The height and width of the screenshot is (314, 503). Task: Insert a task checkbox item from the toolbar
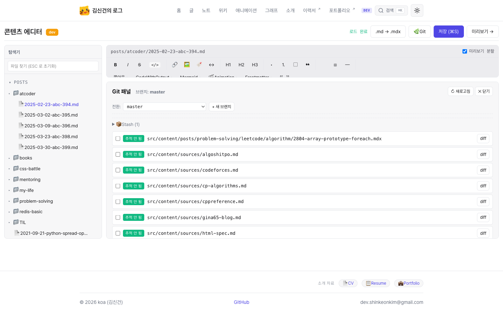(296, 65)
